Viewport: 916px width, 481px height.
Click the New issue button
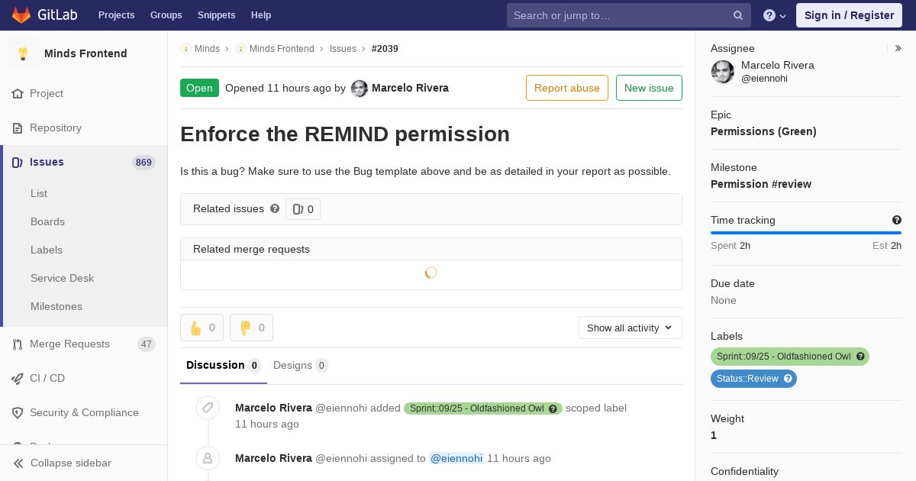(649, 88)
